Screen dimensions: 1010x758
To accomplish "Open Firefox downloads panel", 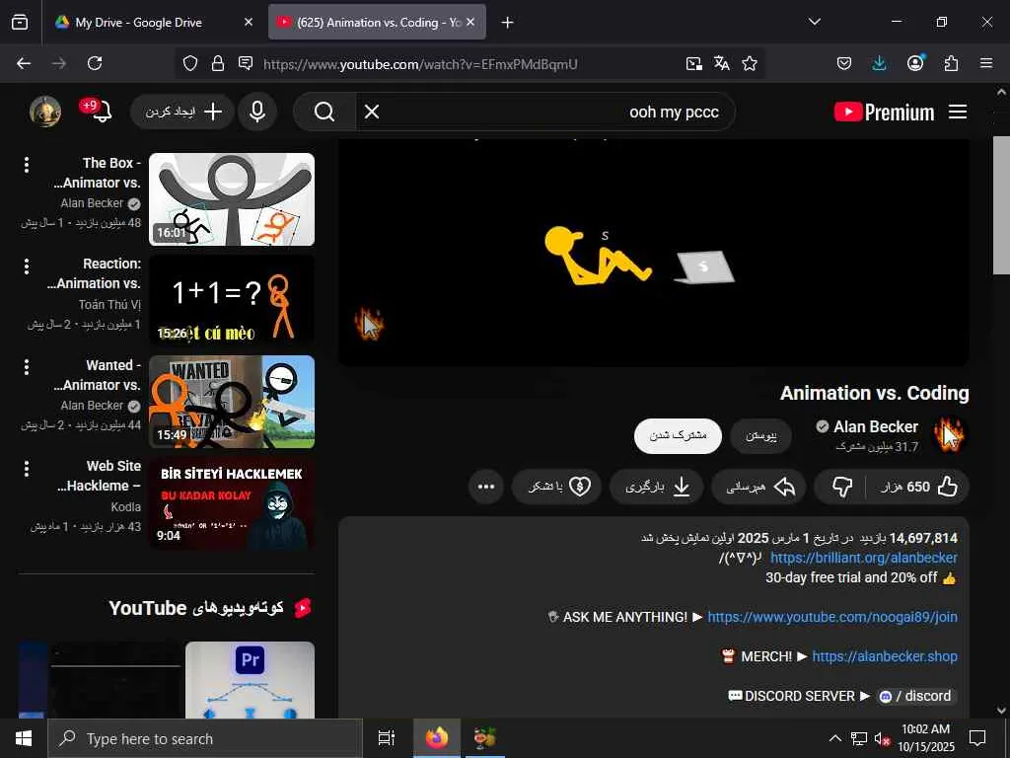I will coord(879,63).
